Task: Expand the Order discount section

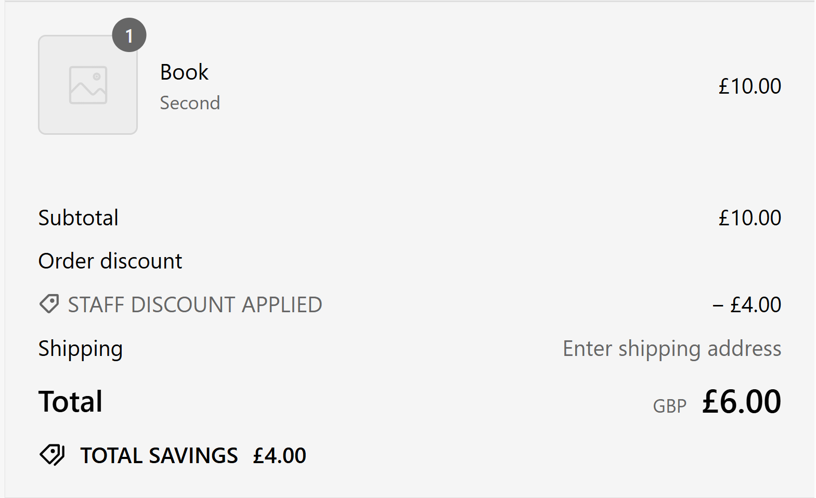Action: tap(109, 261)
